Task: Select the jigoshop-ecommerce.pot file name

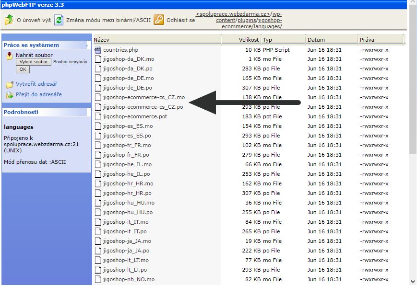Action: [135, 116]
